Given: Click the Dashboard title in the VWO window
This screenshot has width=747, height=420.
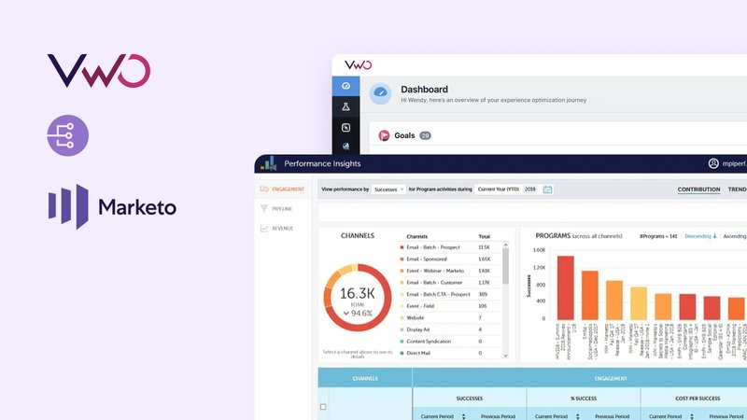Looking at the screenshot, I should pyautogui.click(x=424, y=90).
